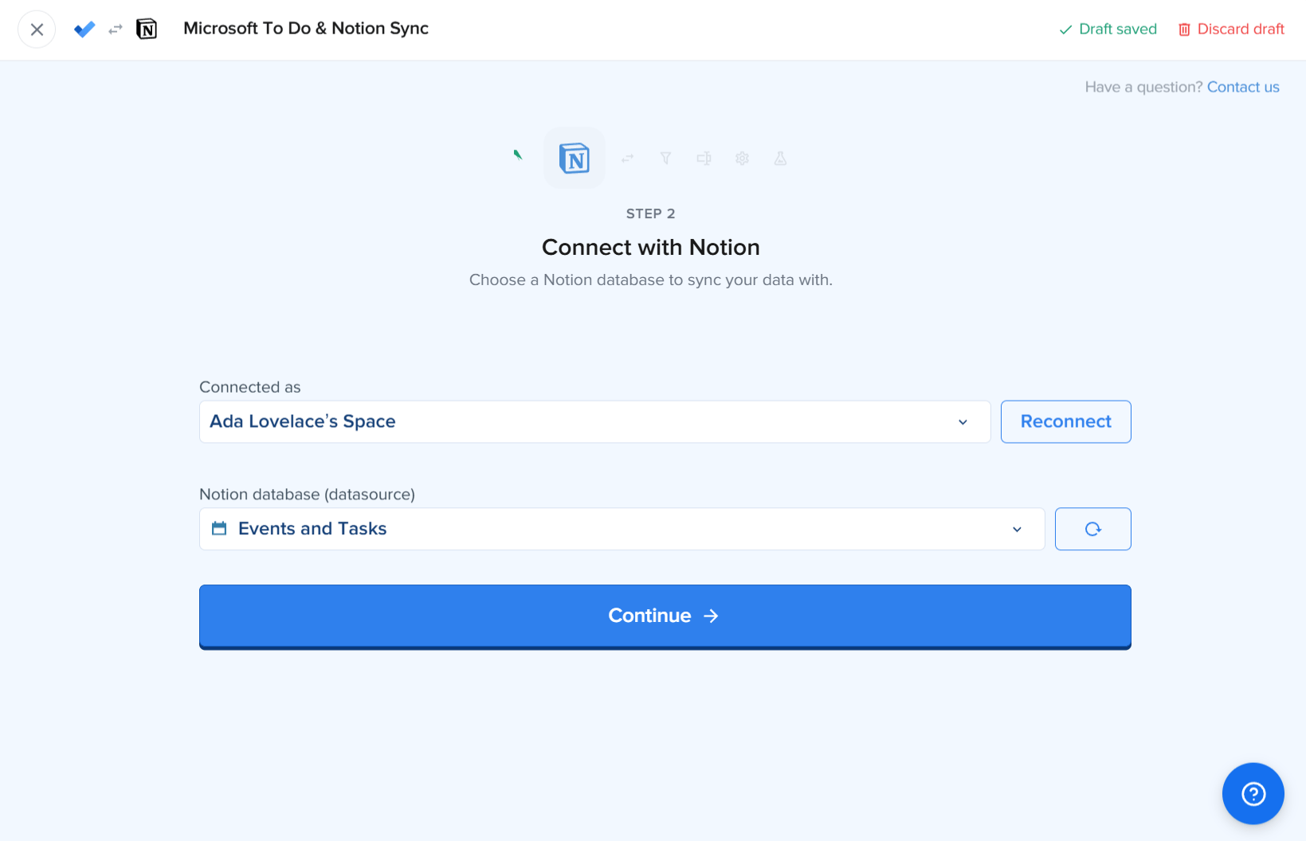
Task: Jump to the sync direction arrows step
Action: [x=628, y=158]
